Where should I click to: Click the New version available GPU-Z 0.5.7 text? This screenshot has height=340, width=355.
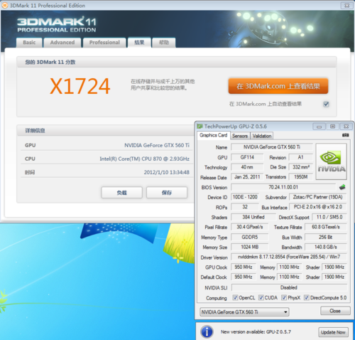coord(256,332)
